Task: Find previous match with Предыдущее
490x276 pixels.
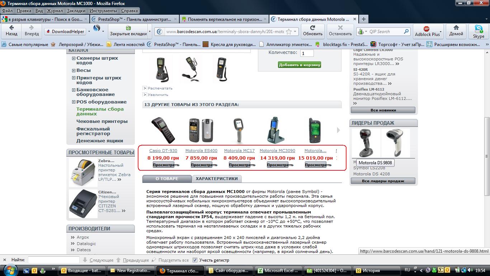Action: coord(132,260)
